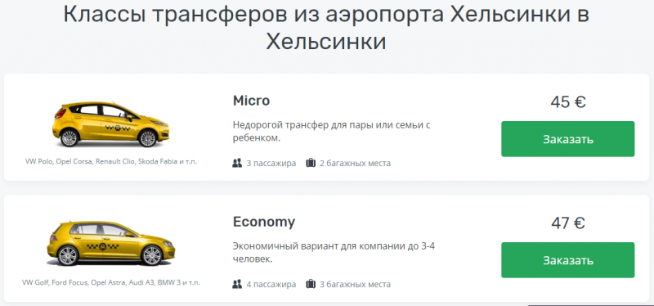
Task: Click the luggage icon in Economy card
Action: [x=311, y=284]
